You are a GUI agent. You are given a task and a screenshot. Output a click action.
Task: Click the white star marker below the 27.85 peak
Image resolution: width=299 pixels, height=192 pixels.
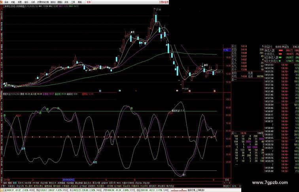point(131,32)
